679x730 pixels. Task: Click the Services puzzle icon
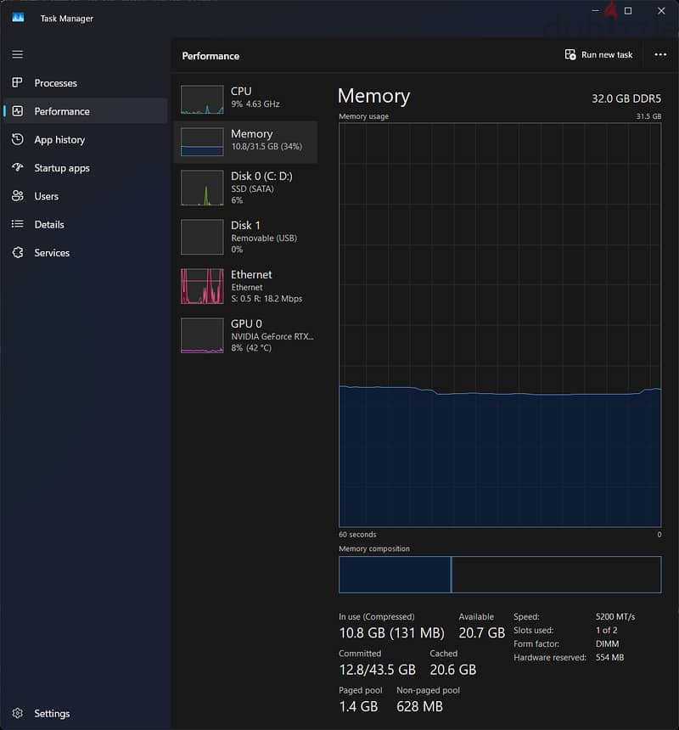click(18, 253)
